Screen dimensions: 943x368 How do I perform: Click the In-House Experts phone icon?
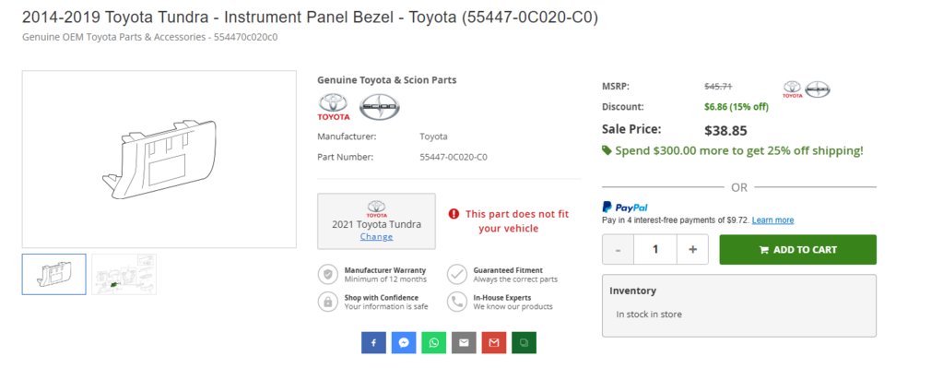[457, 302]
